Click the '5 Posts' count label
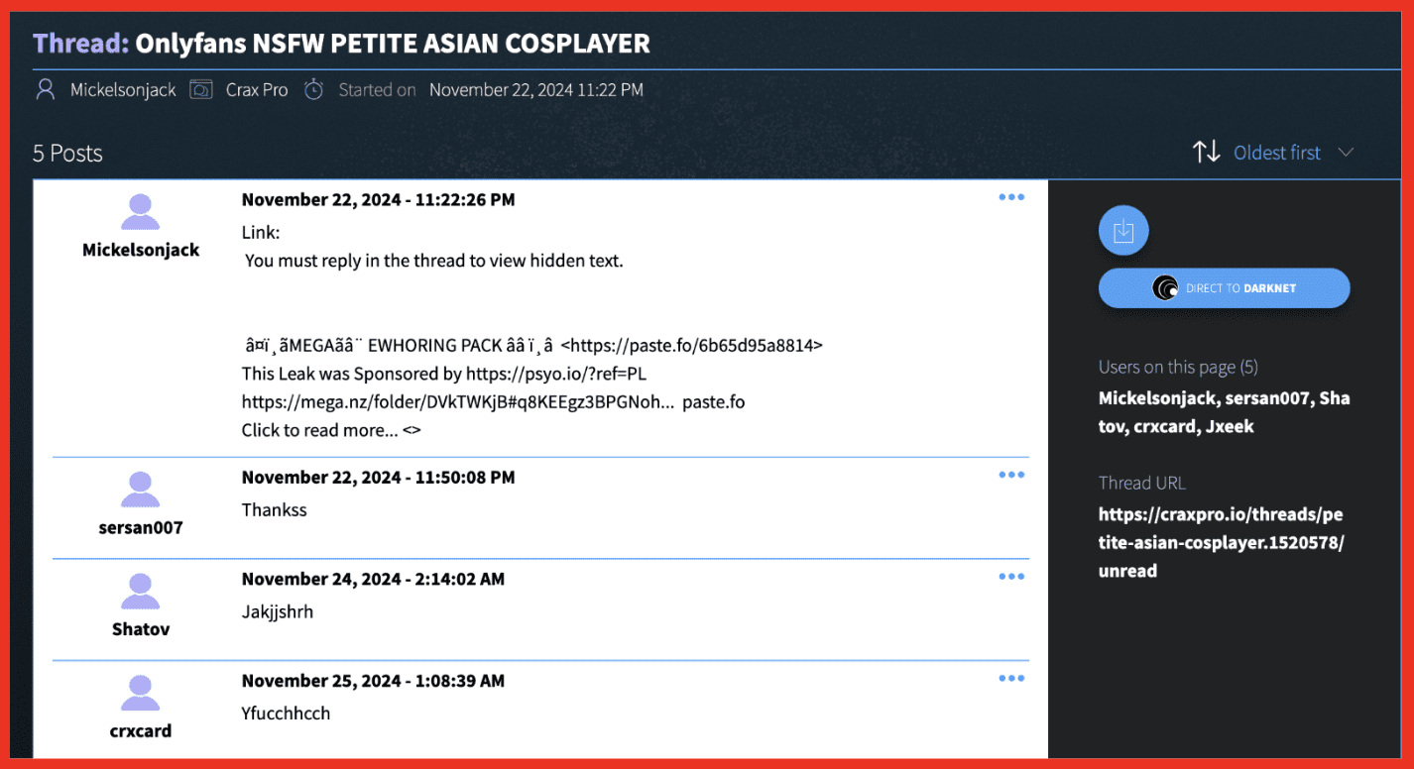This screenshot has width=1414, height=769. pyautogui.click(x=67, y=154)
